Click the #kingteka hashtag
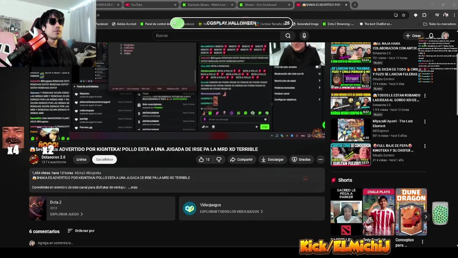 pos(93,173)
